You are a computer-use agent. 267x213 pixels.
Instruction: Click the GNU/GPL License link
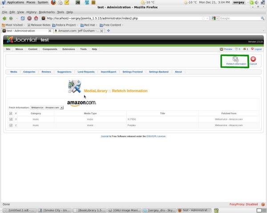point(156,136)
